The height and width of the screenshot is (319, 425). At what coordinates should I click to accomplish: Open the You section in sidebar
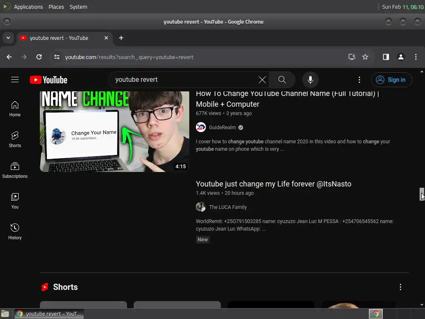click(x=15, y=201)
